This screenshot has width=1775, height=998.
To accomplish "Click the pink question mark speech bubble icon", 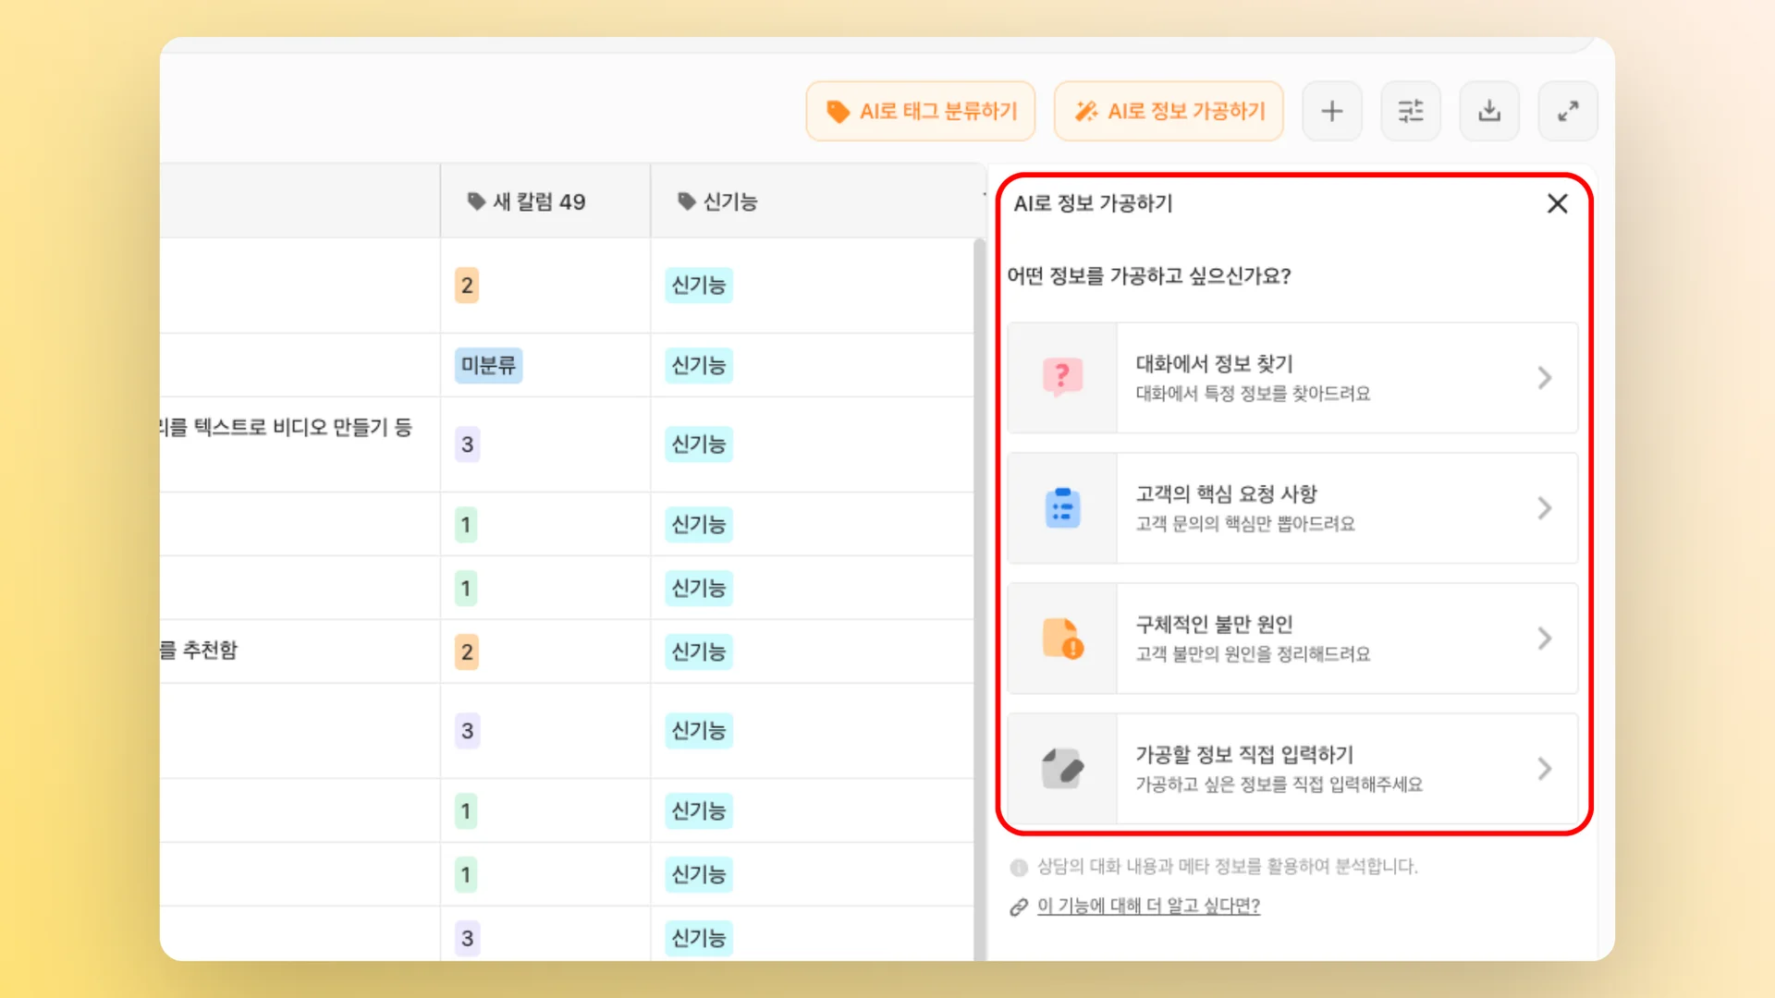I will [x=1062, y=377].
